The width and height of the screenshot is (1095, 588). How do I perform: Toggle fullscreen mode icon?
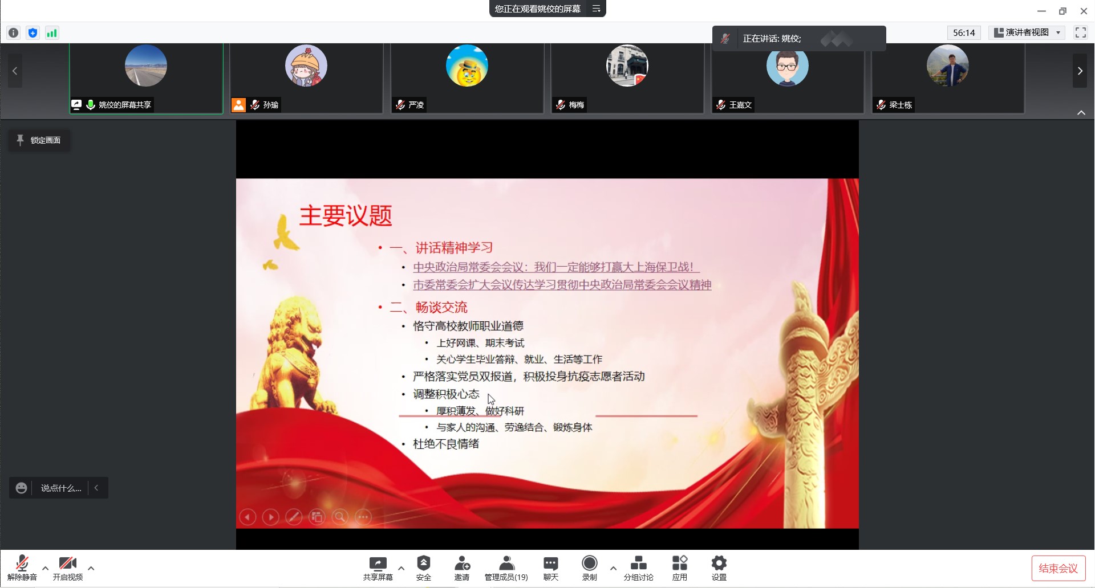point(1080,32)
